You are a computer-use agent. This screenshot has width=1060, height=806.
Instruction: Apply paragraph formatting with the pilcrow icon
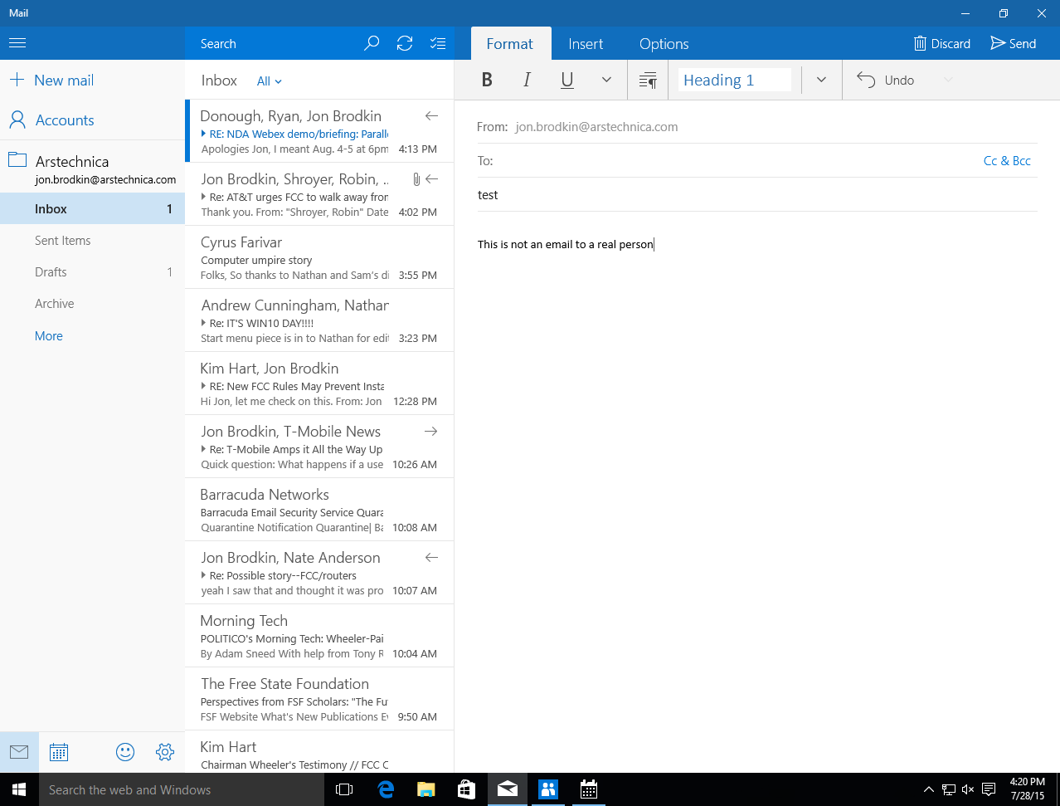(647, 79)
